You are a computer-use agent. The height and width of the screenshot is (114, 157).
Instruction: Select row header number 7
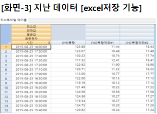(6, 74)
